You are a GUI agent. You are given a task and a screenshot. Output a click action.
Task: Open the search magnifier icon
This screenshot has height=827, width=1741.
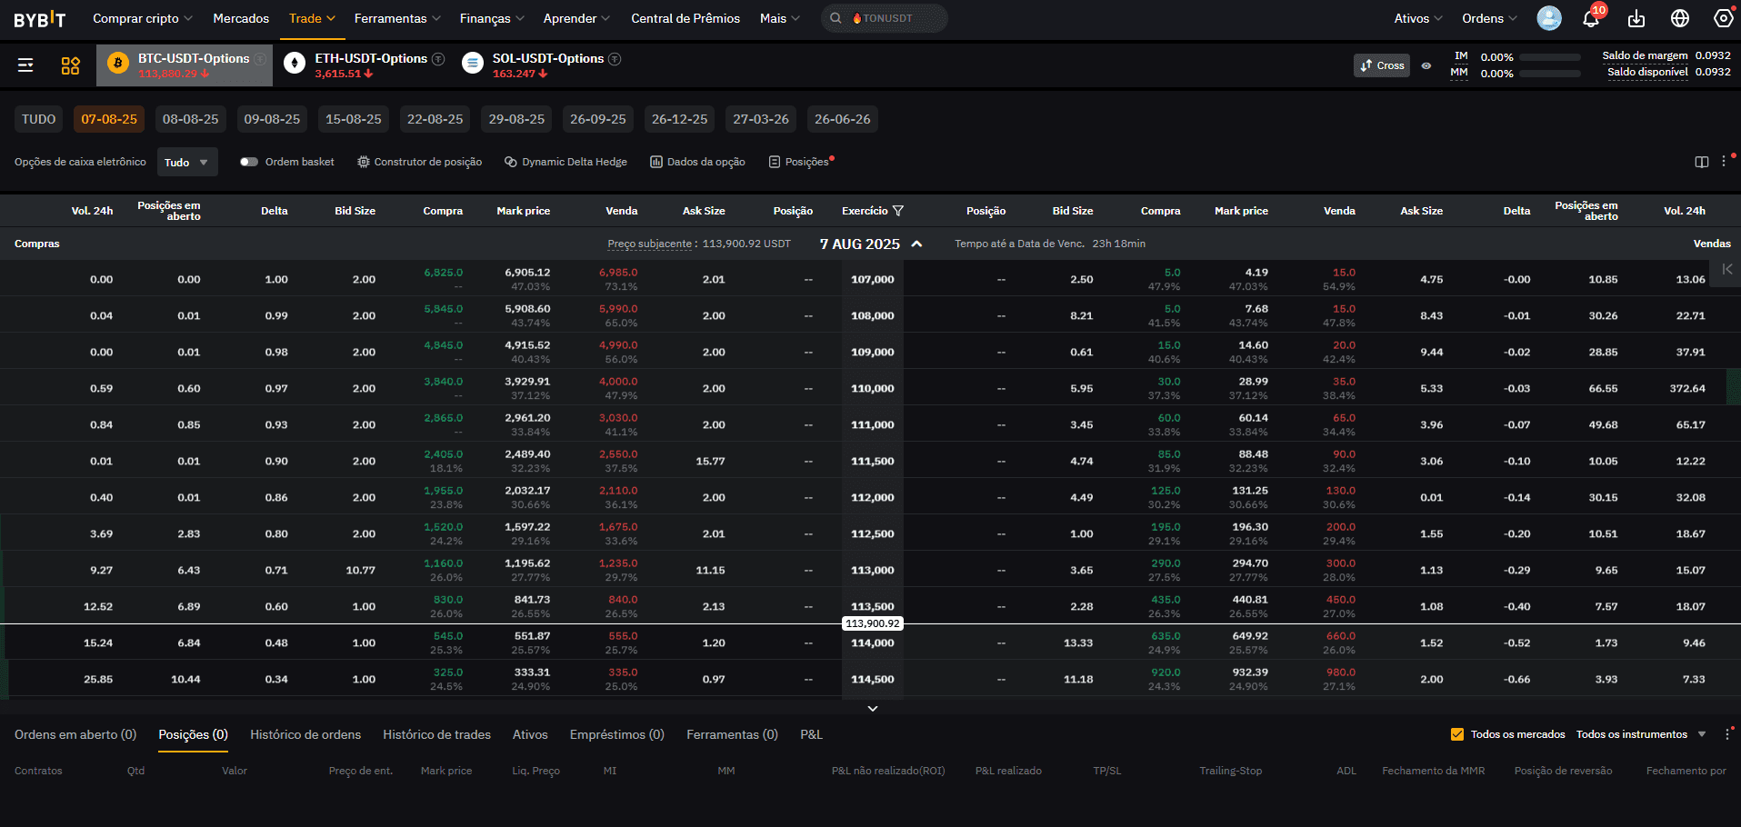tap(835, 18)
